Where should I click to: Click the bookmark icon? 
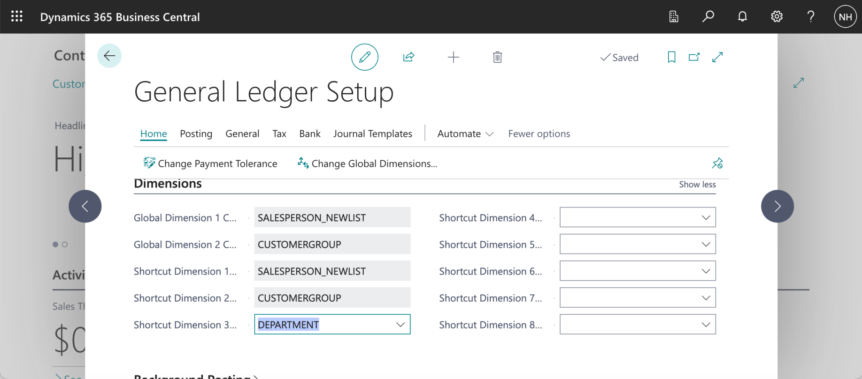coord(671,57)
